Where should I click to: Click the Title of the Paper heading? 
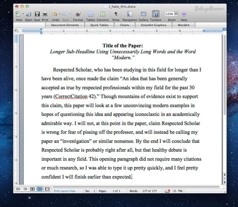123,45
